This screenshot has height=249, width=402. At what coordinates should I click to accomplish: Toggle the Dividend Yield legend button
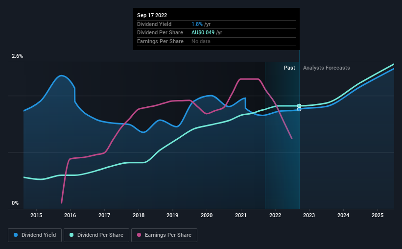tap(35, 235)
